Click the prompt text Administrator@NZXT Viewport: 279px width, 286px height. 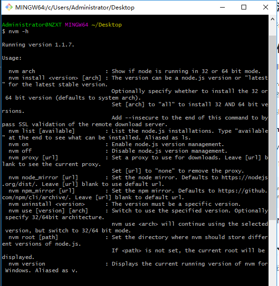[x=32, y=25]
